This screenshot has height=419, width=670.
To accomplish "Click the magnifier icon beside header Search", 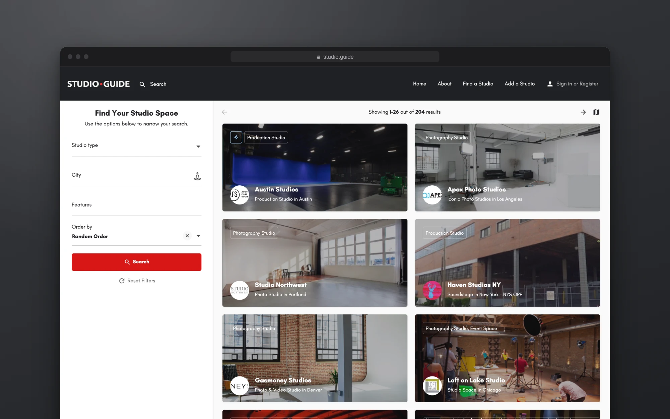I will pyautogui.click(x=142, y=84).
